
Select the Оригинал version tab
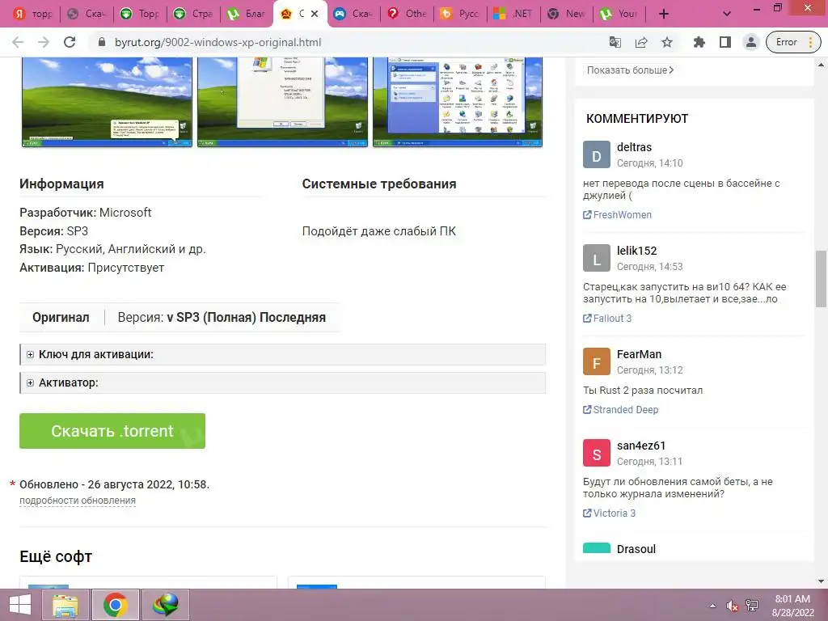61,317
